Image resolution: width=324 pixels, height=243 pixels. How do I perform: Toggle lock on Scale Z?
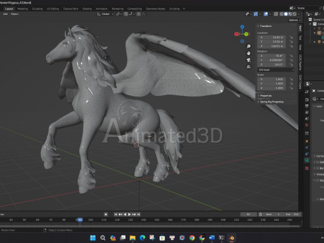pos(291,88)
